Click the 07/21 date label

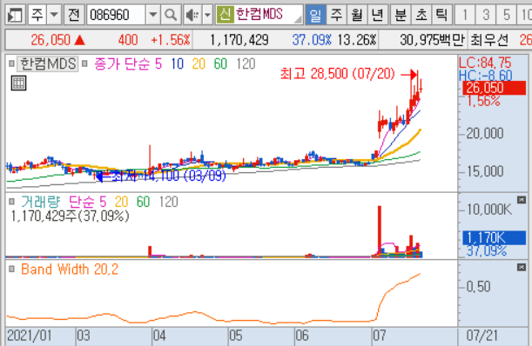[482, 336]
